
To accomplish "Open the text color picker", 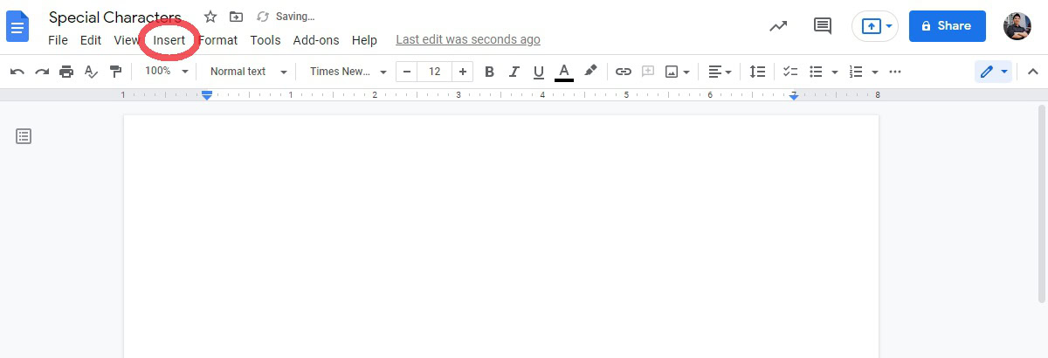I will point(564,72).
